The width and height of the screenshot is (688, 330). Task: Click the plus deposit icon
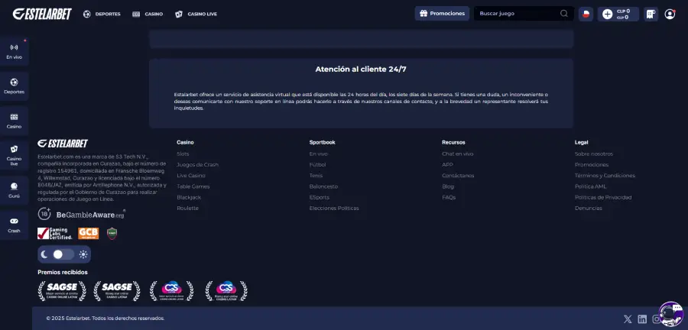click(x=607, y=14)
